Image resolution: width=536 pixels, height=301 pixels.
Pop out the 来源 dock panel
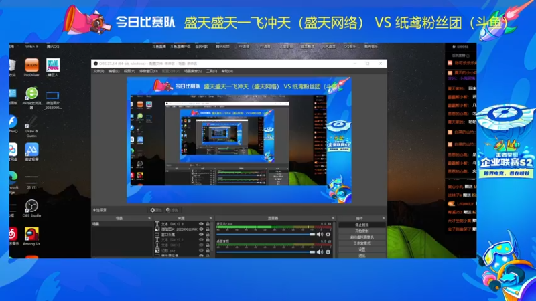click(210, 218)
